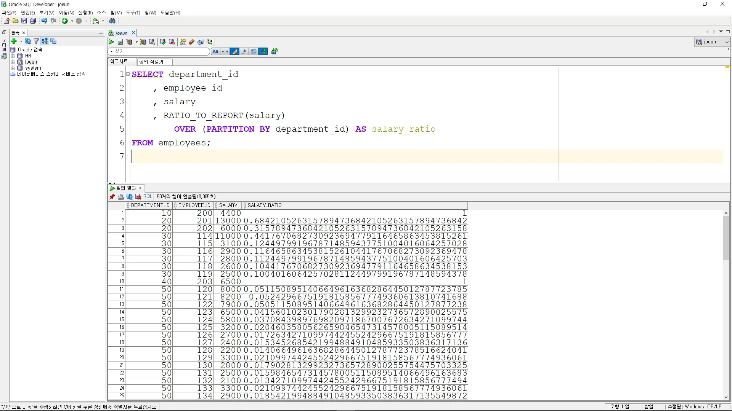Click the Filter funnel icon in connections panel
The width and height of the screenshot is (732, 411).
tap(36, 41)
